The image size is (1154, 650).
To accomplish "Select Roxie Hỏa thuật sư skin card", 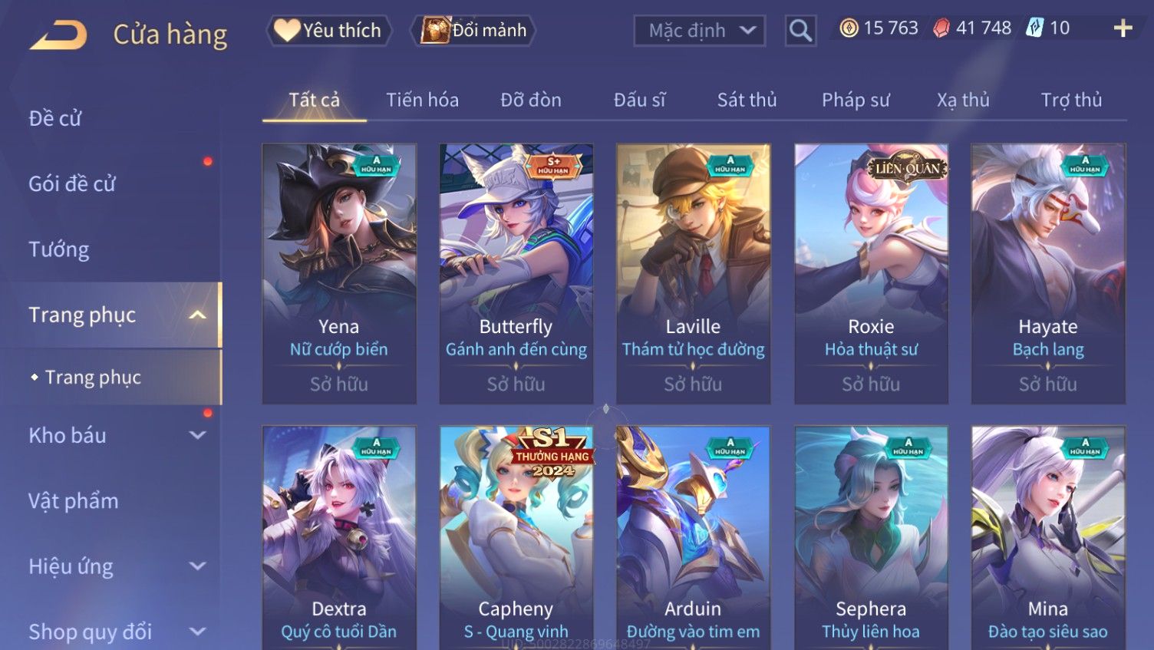I will click(x=871, y=274).
